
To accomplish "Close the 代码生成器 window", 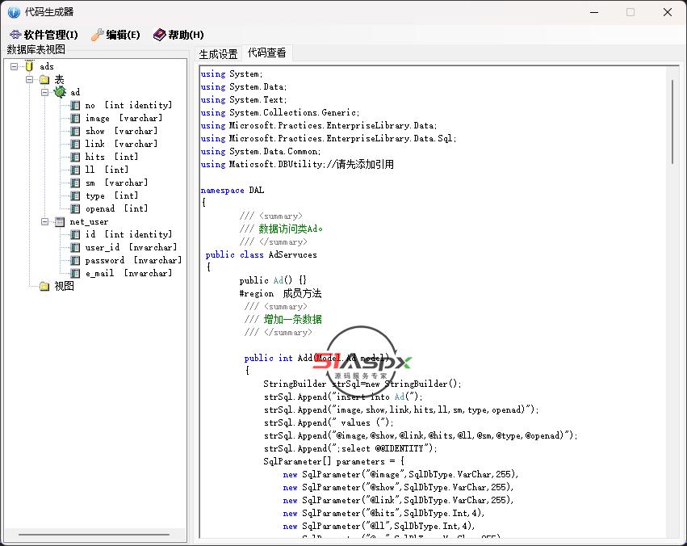I will (x=668, y=12).
